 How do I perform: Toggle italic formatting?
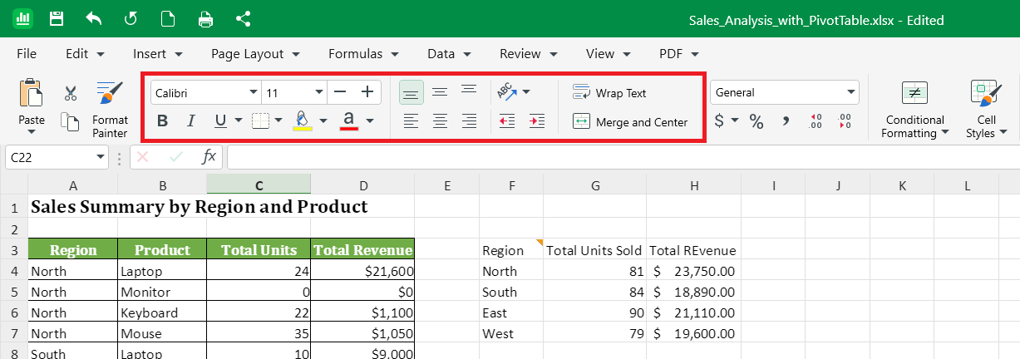coord(191,121)
